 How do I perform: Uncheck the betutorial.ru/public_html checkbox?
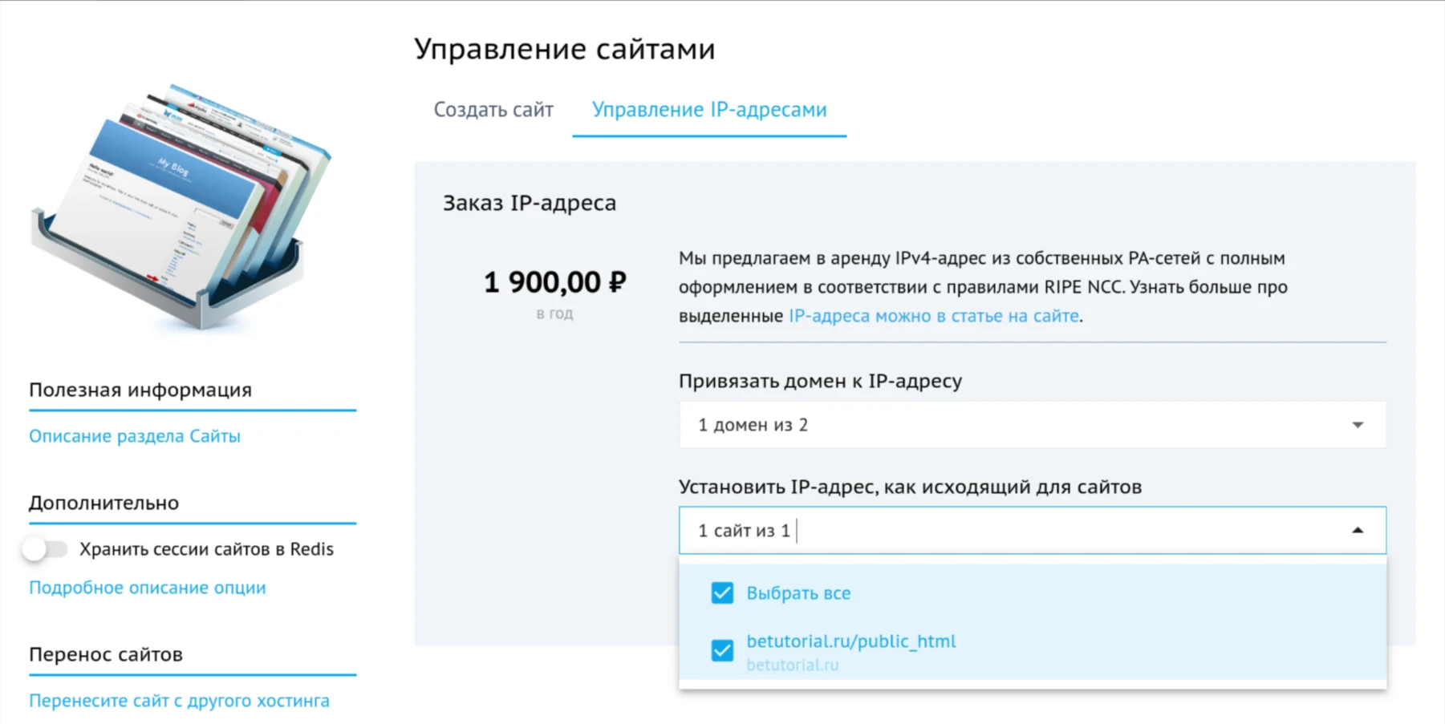coord(723,650)
